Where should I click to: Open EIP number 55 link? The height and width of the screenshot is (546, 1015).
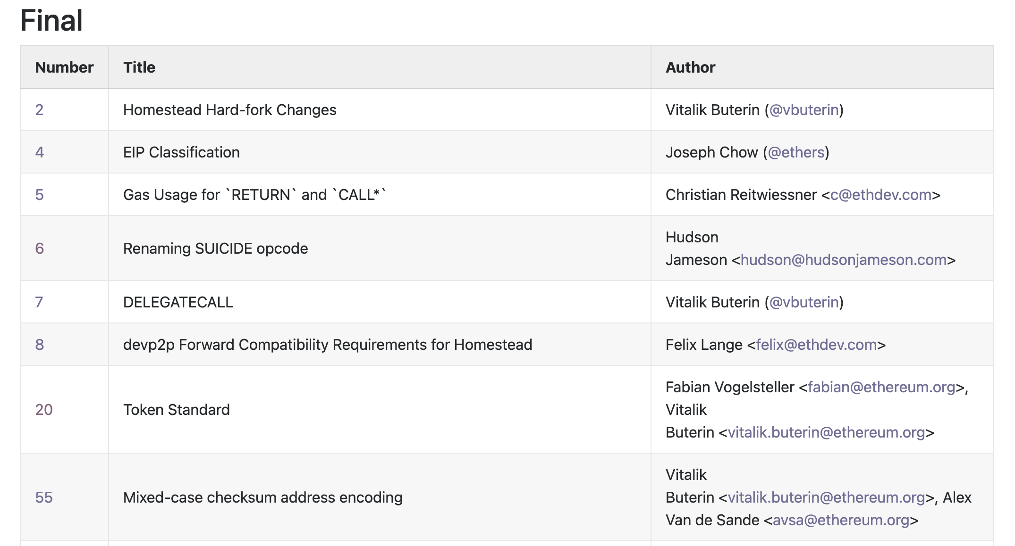44,497
